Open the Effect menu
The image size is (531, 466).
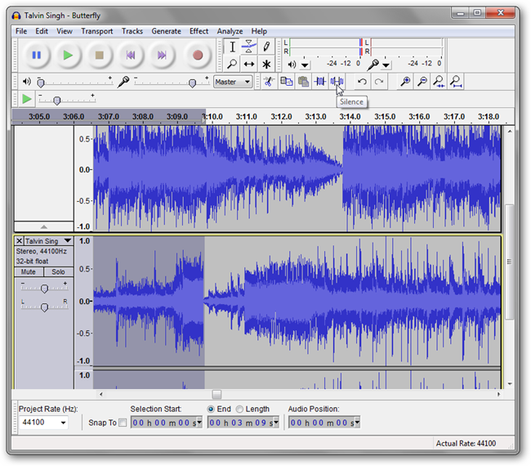pos(199,31)
